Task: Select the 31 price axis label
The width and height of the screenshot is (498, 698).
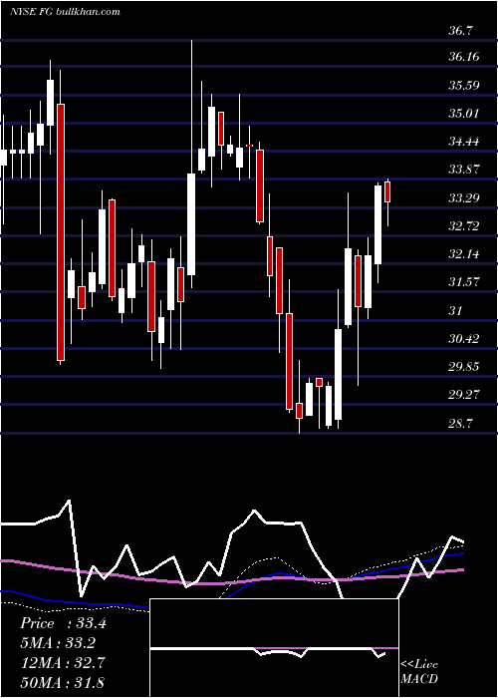Action: pyautogui.click(x=456, y=310)
